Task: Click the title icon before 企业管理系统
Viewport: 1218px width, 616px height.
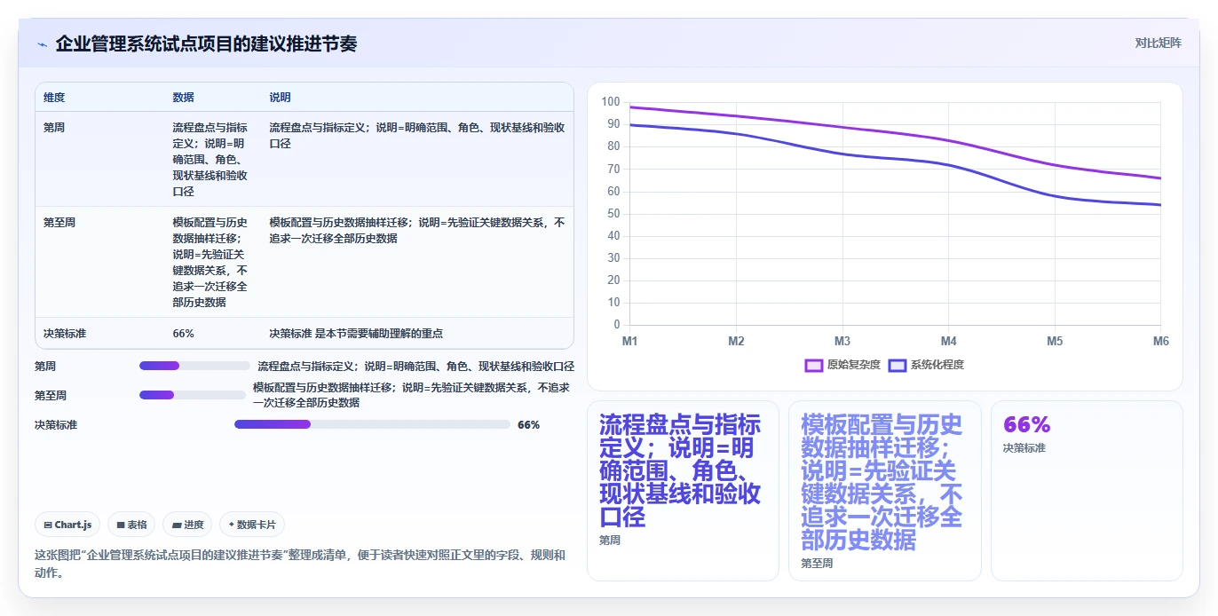Action: [x=43, y=44]
